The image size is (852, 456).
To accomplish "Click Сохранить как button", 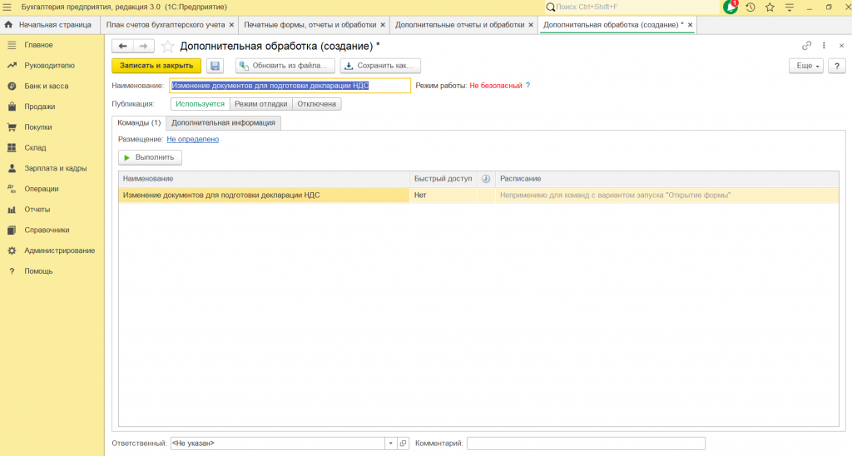I will [380, 66].
